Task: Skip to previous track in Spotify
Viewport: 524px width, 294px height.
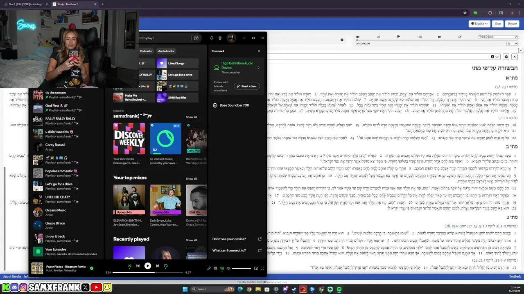Action: coord(138,266)
